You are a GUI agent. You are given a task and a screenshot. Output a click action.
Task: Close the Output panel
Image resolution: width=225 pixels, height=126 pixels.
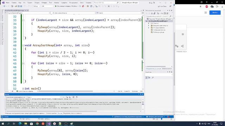pos(143,94)
